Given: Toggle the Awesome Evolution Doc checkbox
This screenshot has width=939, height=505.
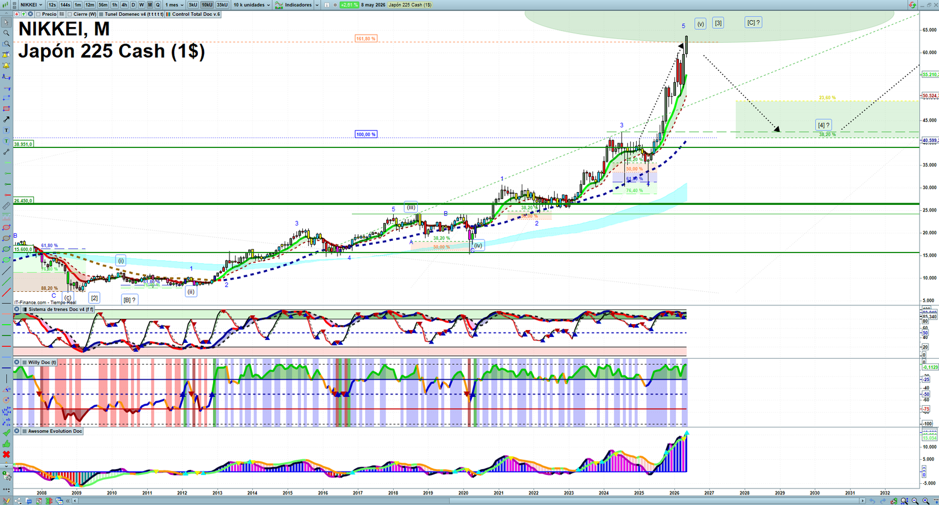Looking at the screenshot, I should pyautogui.click(x=25, y=431).
